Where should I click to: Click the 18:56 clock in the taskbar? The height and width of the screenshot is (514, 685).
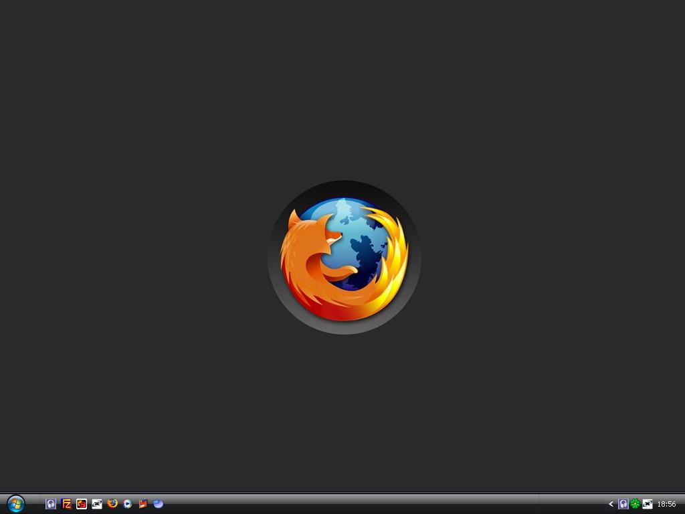666,504
